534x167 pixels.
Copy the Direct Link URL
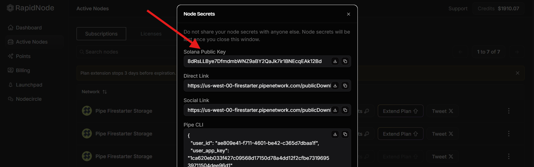coord(345,86)
